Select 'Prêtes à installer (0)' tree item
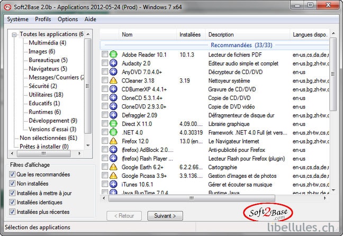343x236 pixels. (44, 147)
